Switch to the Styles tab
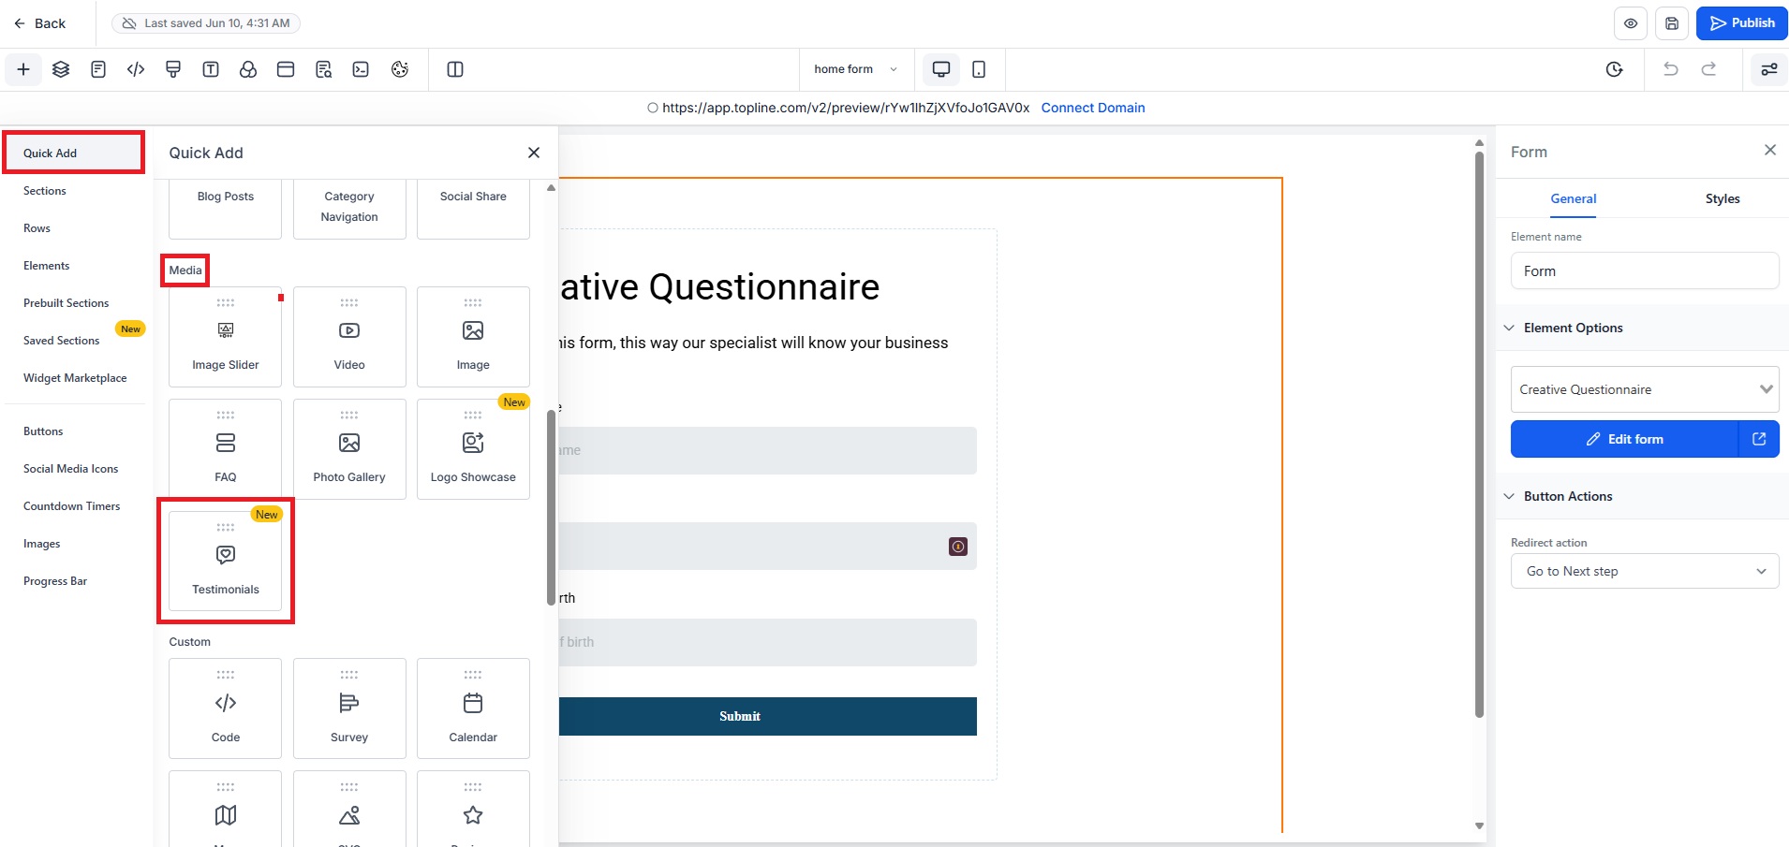 [x=1722, y=198]
